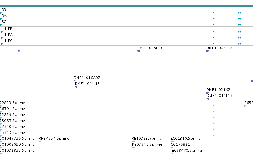Click the RE07341.5prime label
This screenshot has width=253, height=155.
(147, 145)
